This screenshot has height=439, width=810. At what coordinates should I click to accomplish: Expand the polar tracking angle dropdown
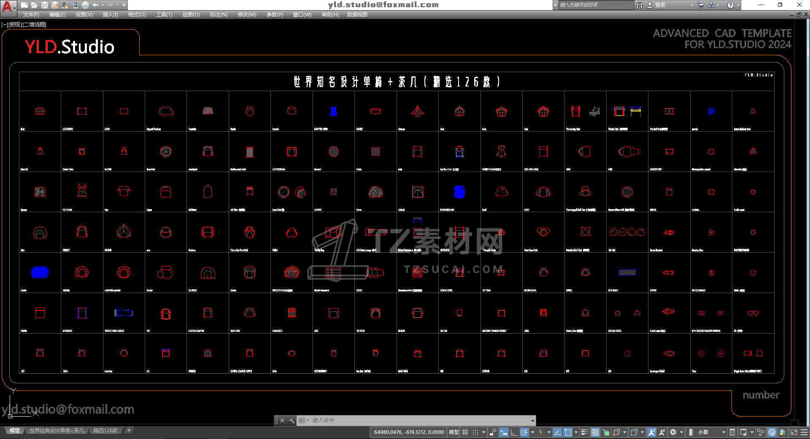click(x=532, y=432)
